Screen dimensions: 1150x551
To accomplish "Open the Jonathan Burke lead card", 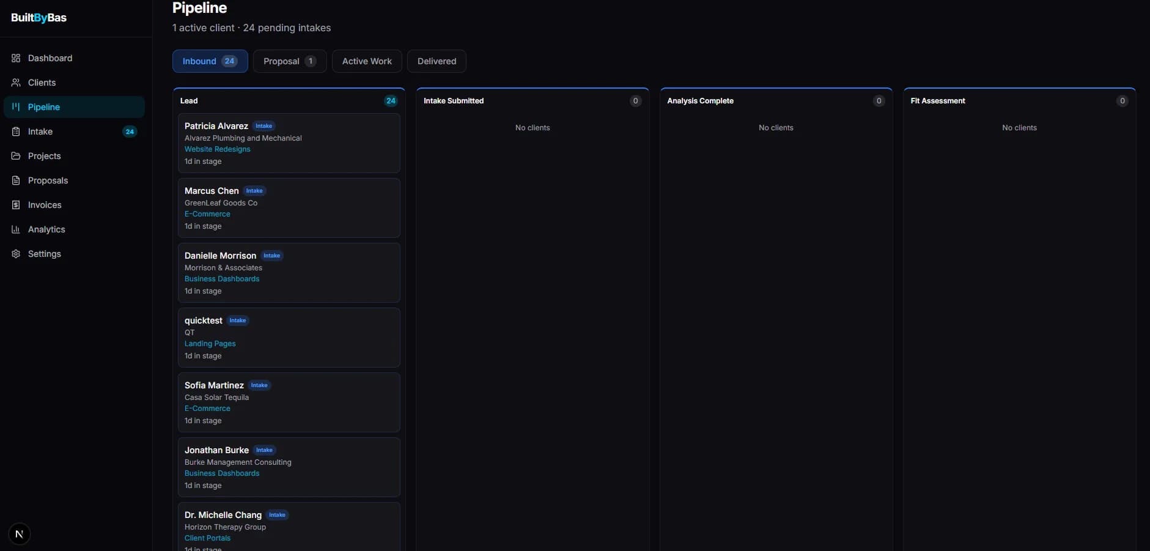I will (289, 467).
